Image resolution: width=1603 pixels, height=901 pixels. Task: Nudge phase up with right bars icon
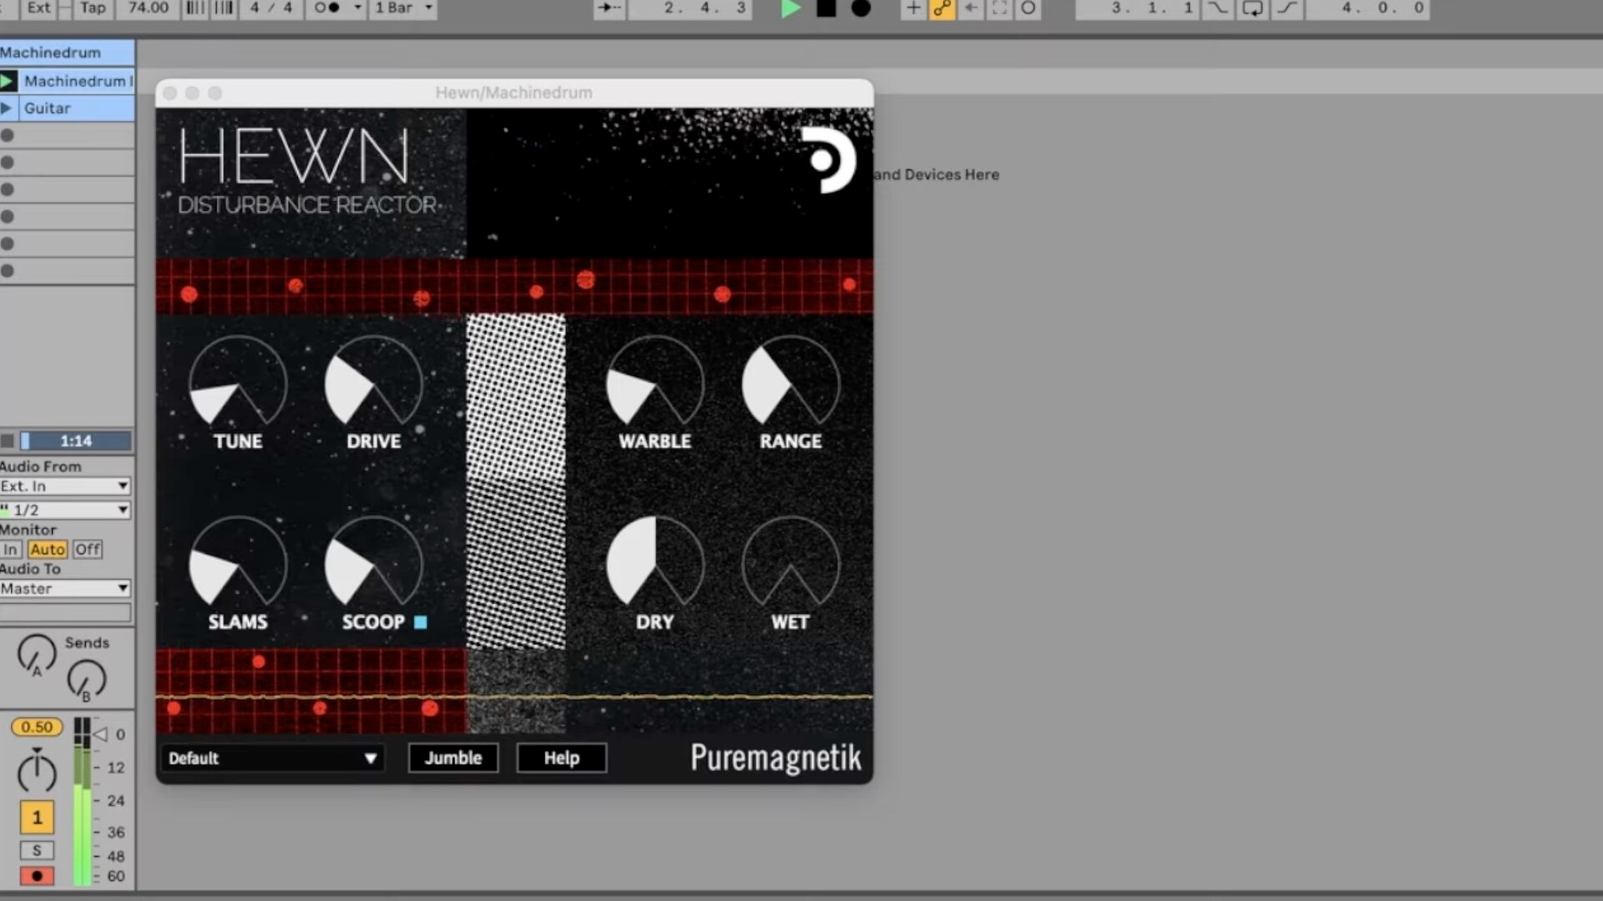pyautogui.click(x=224, y=8)
